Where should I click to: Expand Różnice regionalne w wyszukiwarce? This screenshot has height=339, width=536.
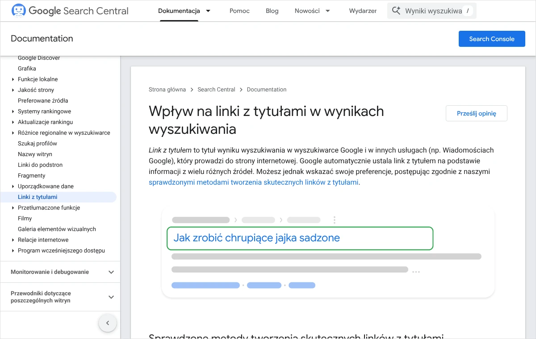tap(13, 133)
